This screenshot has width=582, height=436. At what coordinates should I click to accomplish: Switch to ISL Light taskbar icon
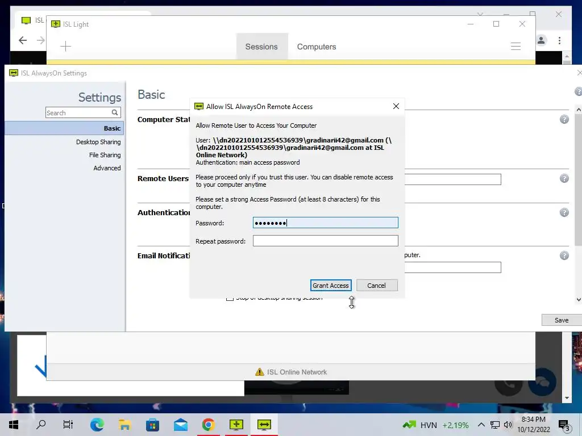[236, 425]
